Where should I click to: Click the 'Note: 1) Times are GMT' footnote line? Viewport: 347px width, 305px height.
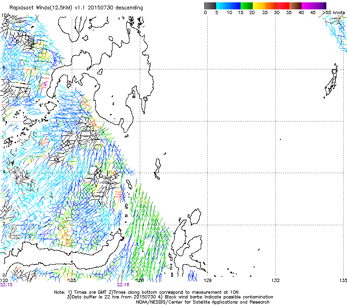click(146, 292)
